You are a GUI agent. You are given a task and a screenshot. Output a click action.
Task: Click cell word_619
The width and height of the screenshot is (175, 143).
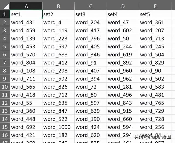(123, 54)
